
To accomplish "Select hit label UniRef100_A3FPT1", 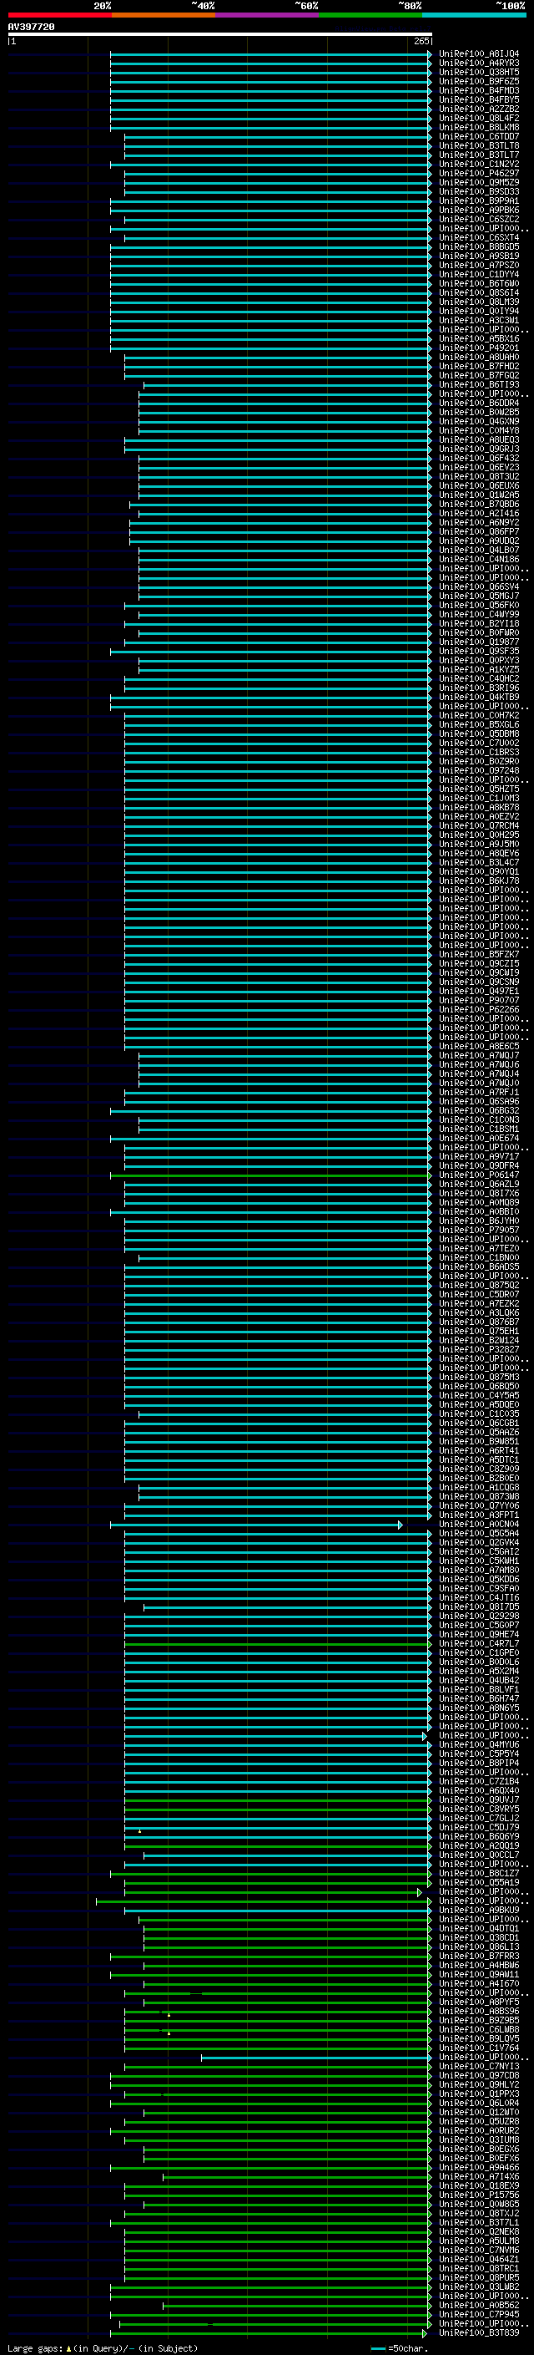I will coord(479,1515).
